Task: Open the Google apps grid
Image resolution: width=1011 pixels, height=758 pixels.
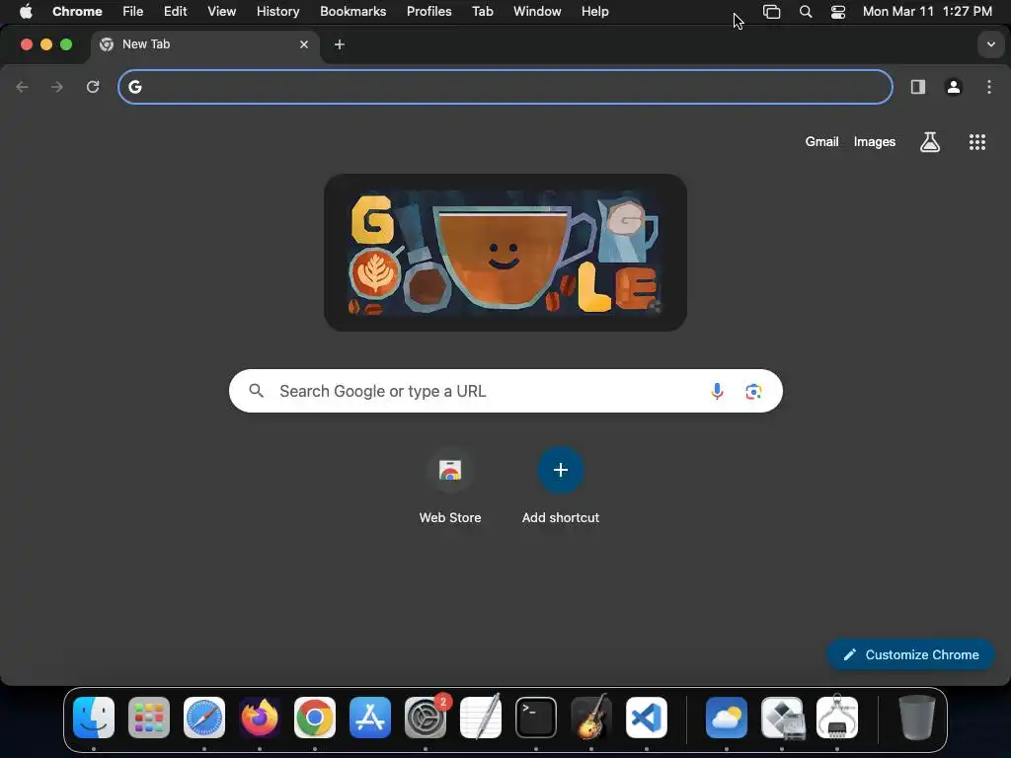Action: 977,142
